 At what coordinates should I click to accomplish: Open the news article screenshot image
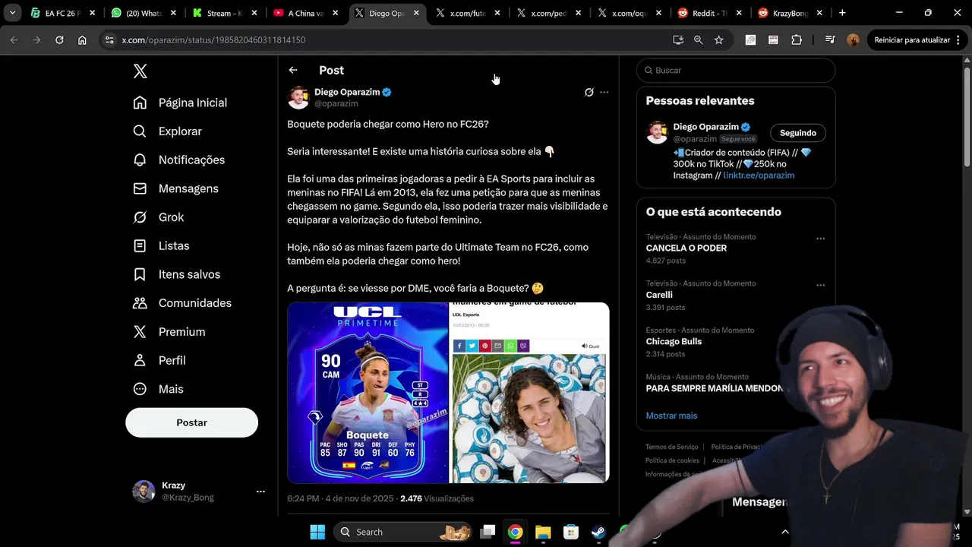(x=530, y=393)
